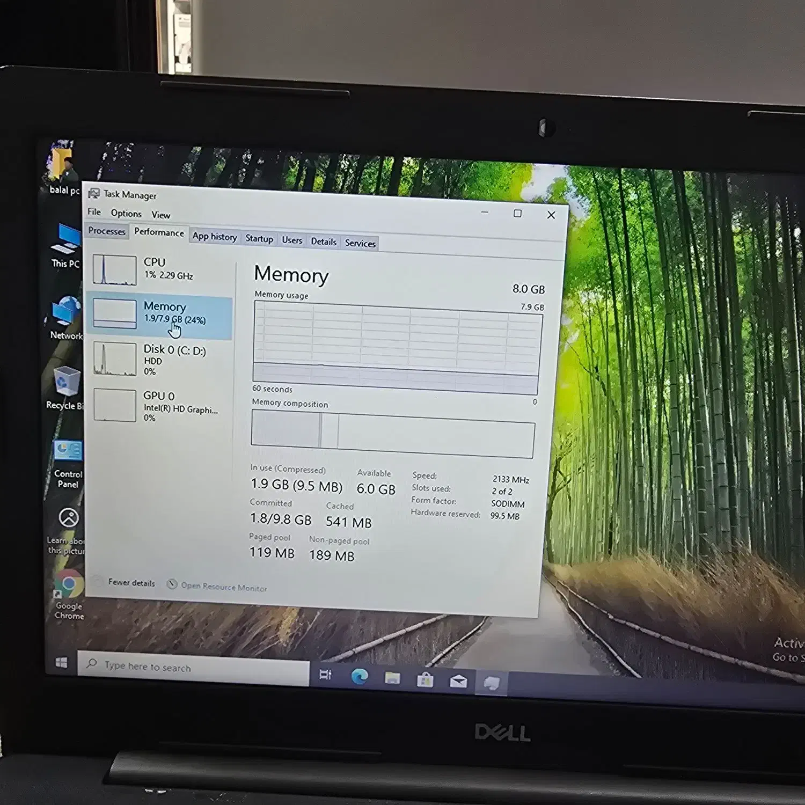Open the Mail app on taskbar

[x=458, y=682]
